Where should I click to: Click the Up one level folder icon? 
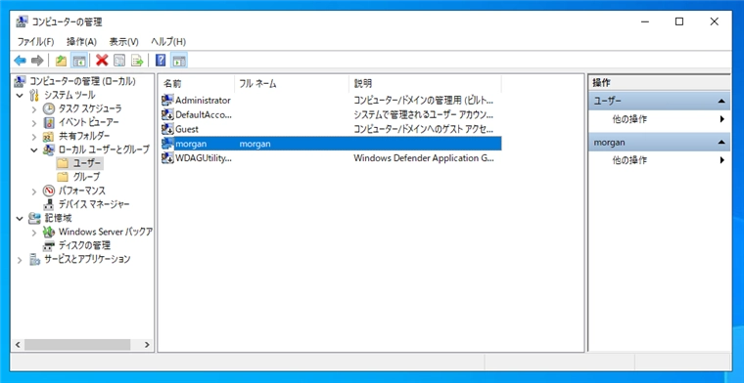61,61
